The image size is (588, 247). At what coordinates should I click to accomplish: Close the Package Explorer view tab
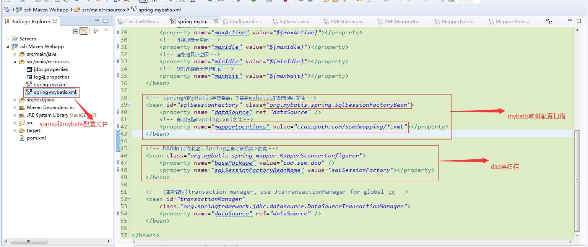55,21
